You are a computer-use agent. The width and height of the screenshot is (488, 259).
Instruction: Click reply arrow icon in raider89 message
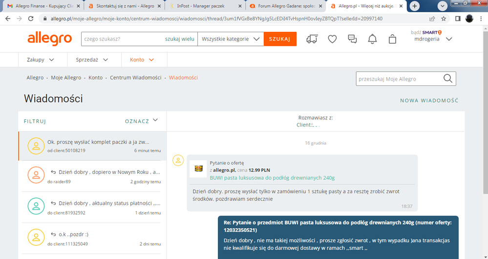coord(53,172)
